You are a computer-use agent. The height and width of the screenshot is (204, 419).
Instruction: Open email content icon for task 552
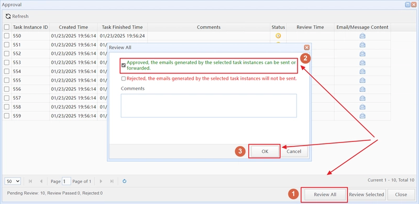pos(362,54)
